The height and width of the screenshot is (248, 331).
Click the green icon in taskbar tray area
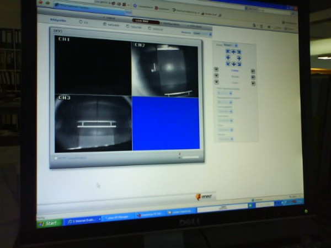250,205
